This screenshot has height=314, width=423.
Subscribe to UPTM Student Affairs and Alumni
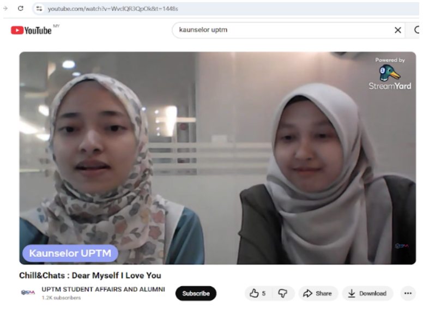coord(196,293)
